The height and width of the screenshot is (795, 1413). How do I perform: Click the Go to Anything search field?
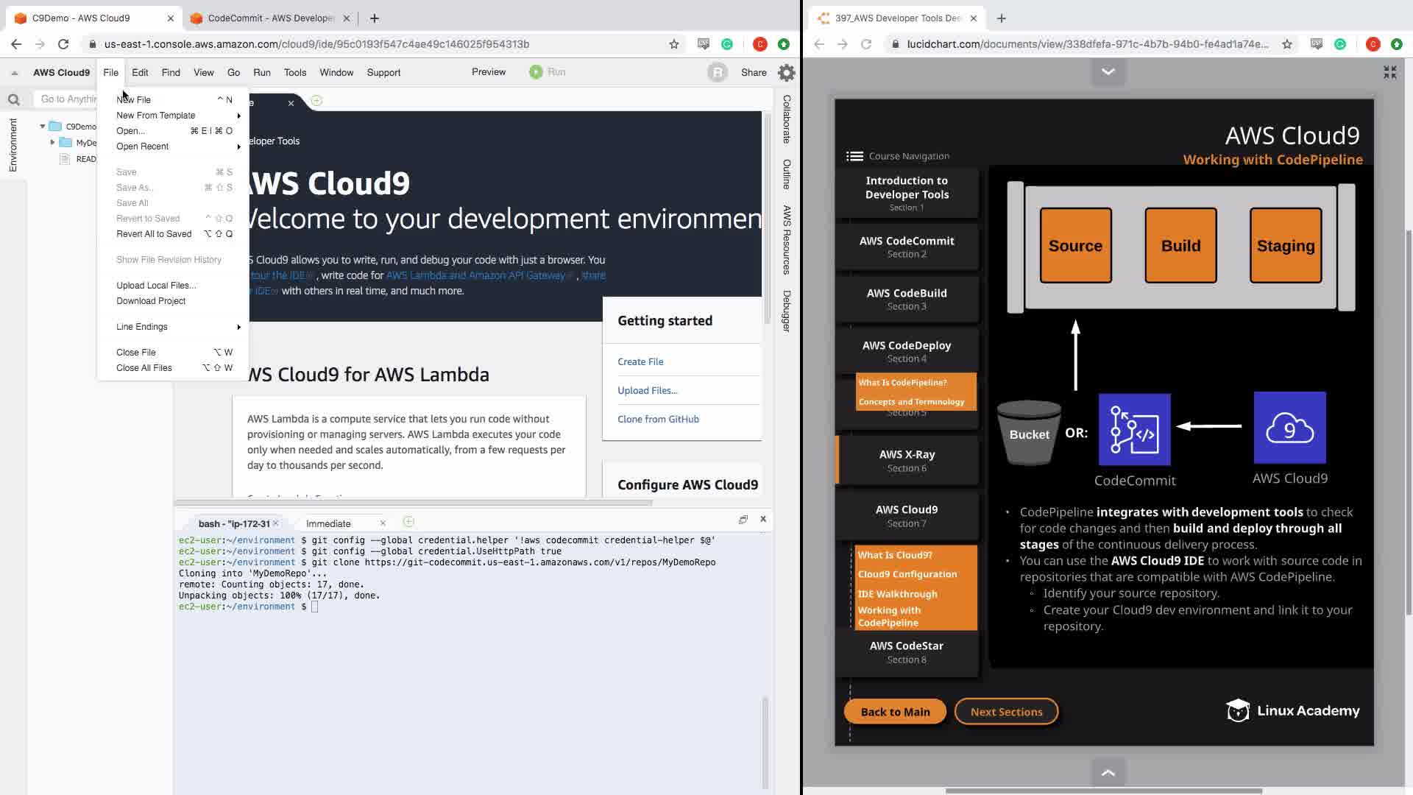[68, 99]
